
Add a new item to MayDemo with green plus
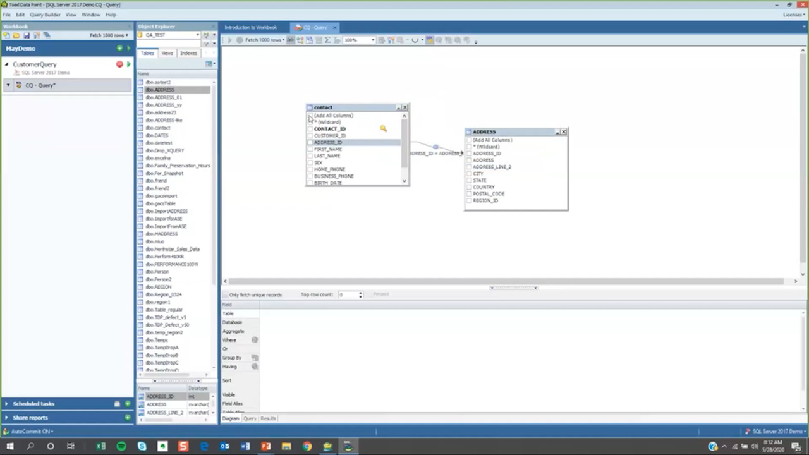(x=119, y=48)
